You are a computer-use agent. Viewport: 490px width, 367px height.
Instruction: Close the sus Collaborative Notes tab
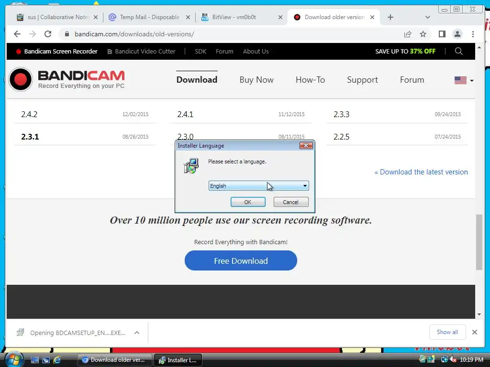pyautogui.click(x=96, y=17)
